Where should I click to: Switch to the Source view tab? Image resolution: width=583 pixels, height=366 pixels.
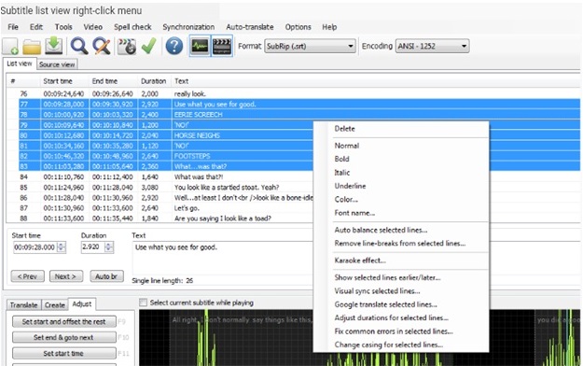[57, 64]
